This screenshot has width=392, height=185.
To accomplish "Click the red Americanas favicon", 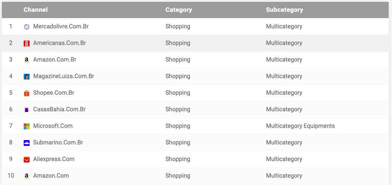I will tap(27, 43).
